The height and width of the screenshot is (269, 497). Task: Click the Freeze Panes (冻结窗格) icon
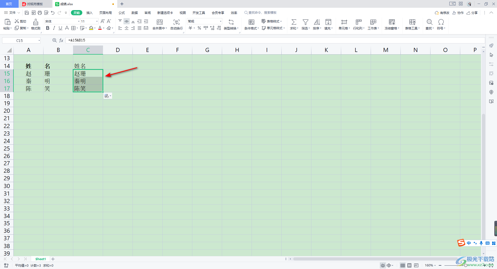tap(392, 22)
